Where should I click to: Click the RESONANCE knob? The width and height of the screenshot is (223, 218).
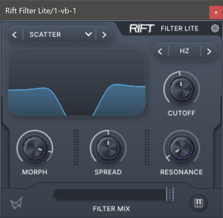coord(182,148)
